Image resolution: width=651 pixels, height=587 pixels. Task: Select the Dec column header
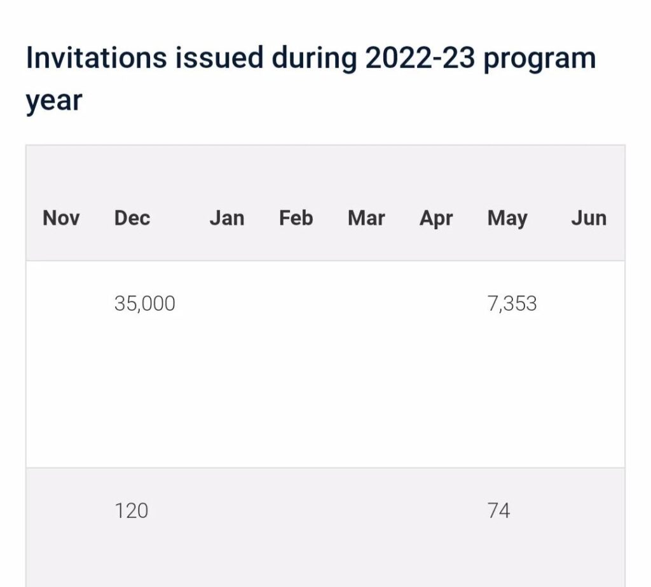tap(132, 218)
